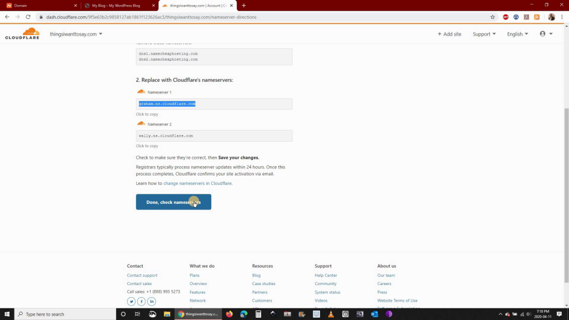Go back to the previous page
569x320 pixels.
[7, 17]
